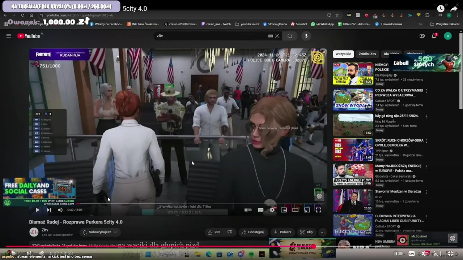
Task: Enter fullscreen in the outer player
Action: (451, 253)
